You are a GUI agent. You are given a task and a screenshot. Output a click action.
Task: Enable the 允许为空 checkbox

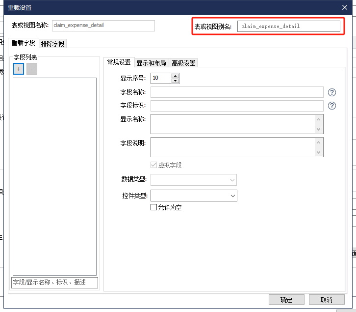(x=154, y=207)
